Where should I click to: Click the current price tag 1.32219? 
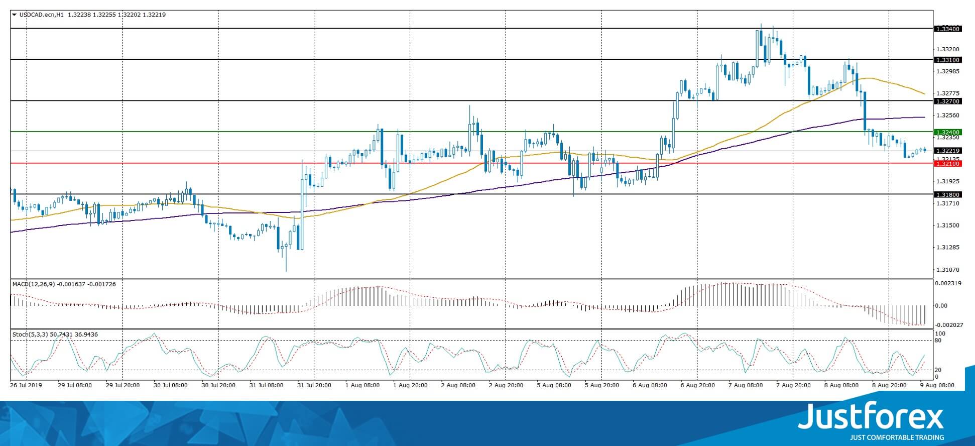(x=947, y=151)
